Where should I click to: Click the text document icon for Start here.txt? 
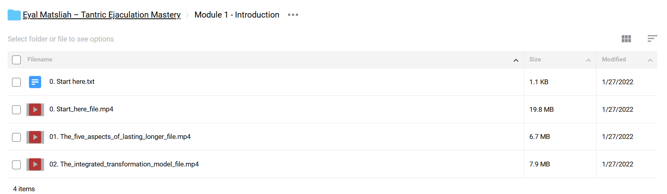point(35,82)
